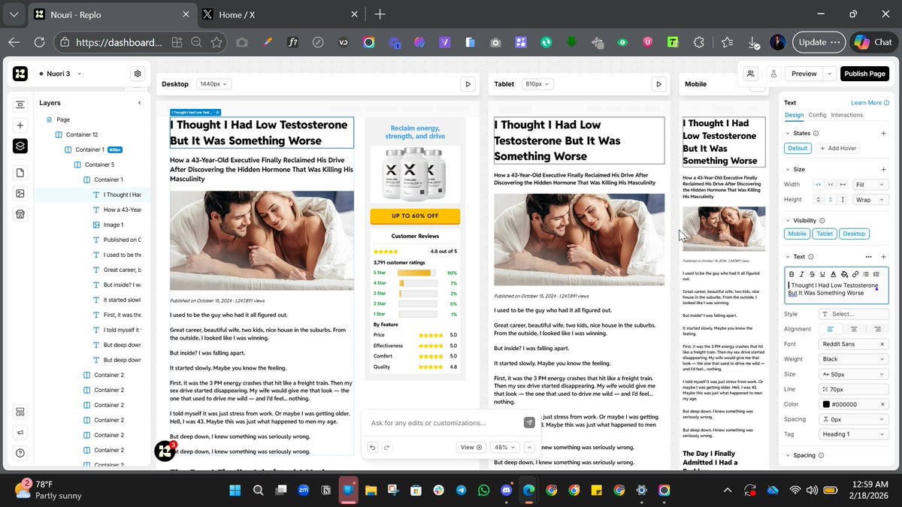Apply italic formatting in Text panel
Image resolution: width=902 pixels, height=507 pixels.
tap(801, 274)
